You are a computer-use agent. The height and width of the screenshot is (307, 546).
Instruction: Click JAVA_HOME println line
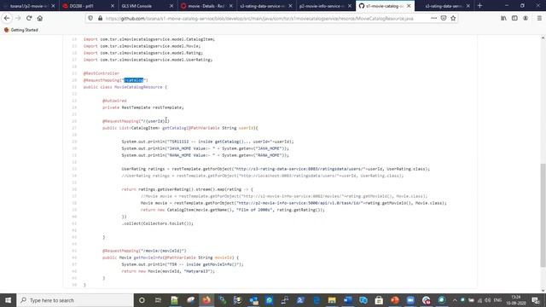pos(205,148)
